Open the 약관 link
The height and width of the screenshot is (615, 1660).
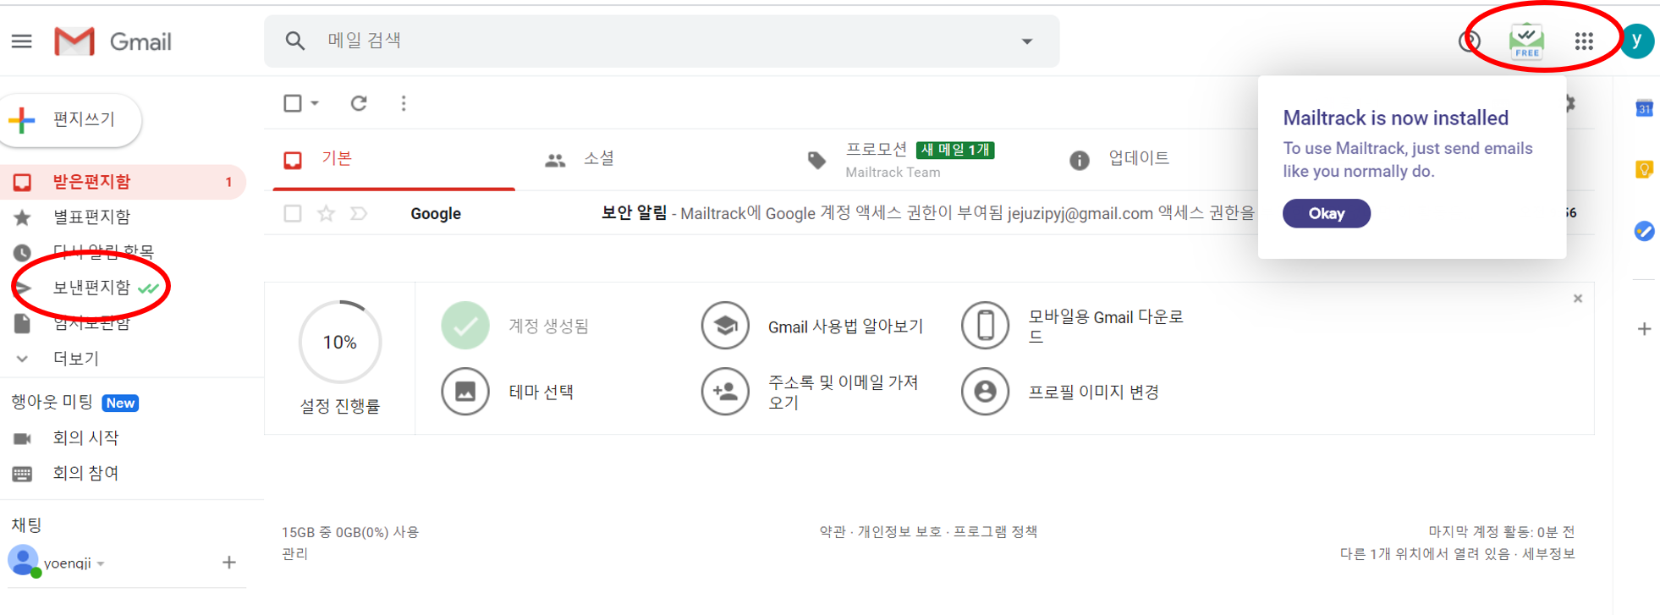click(x=833, y=531)
